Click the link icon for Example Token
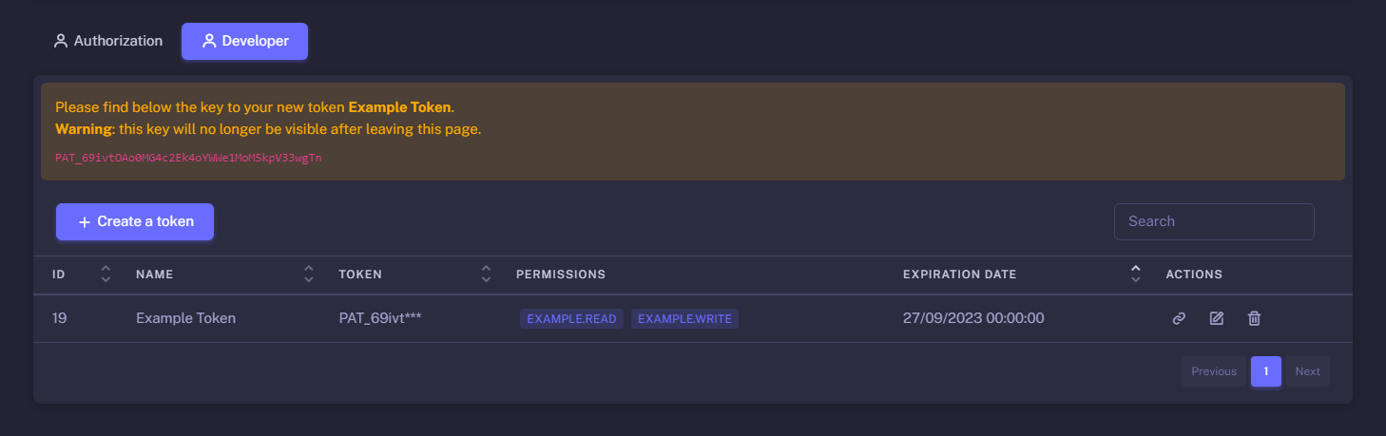1386x436 pixels. tap(1179, 319)
